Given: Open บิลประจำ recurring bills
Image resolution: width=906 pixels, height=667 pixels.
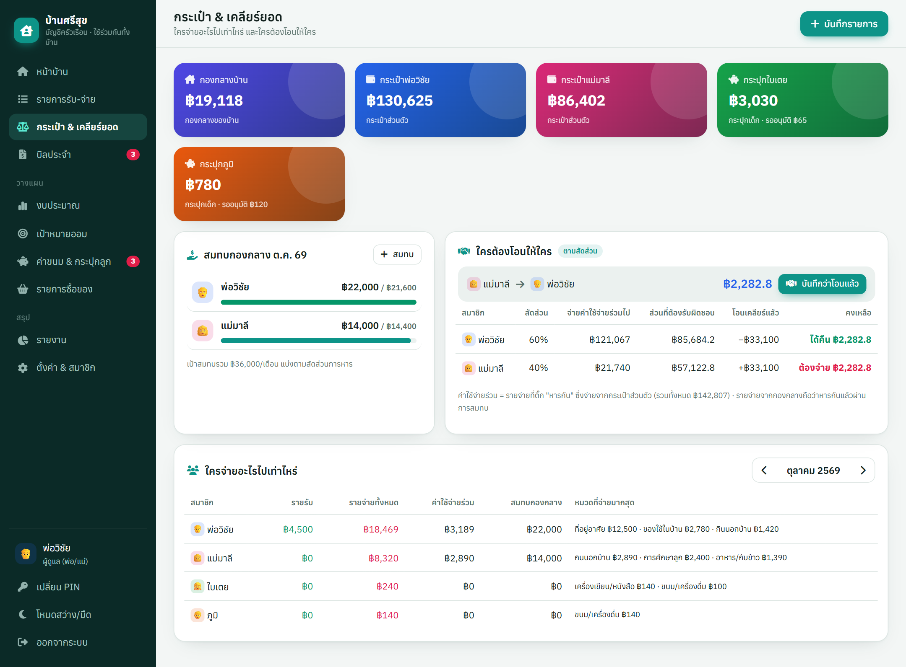Looking at the screenshot, I should [78, 155].
